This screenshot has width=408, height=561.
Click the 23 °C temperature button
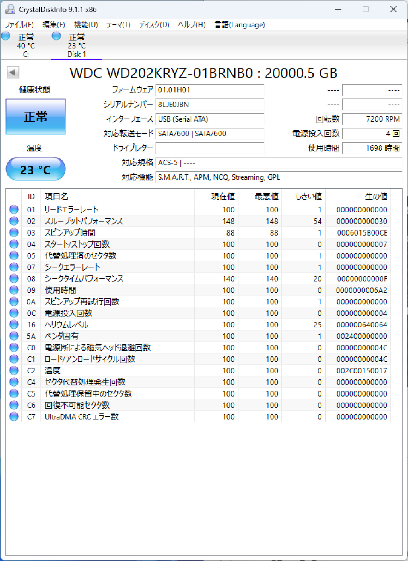tap(36, 169)
